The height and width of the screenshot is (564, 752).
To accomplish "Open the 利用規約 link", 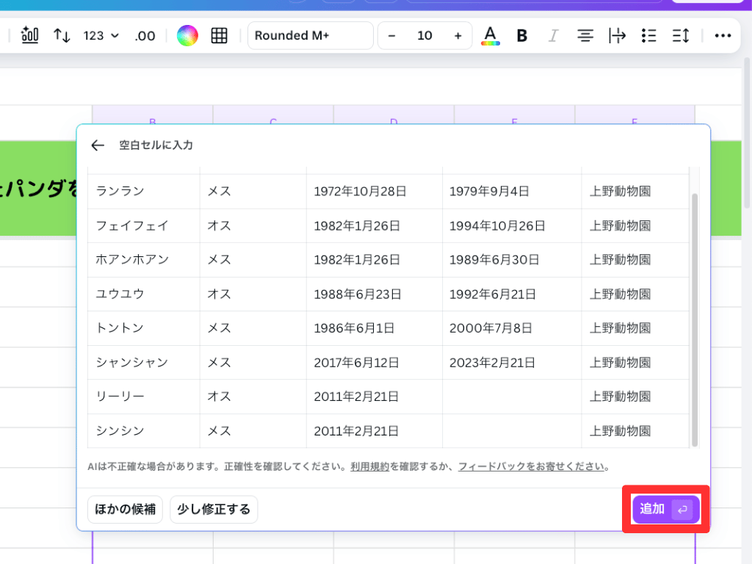I will tap(370, 466).
